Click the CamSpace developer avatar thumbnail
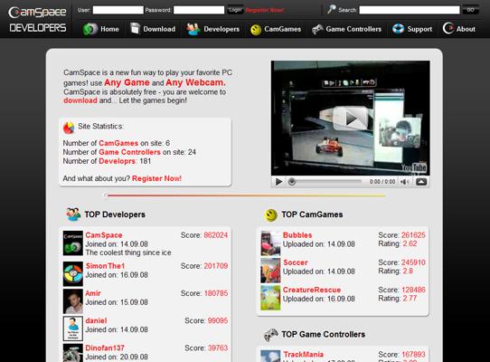This screenshot has height=362, width=490. tap(73, 243)
